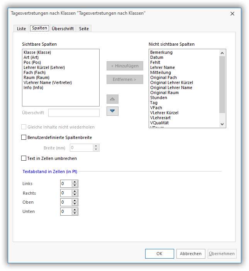Decrease the Unten text spacing value
This screenshot has height=271, width=249.
tap(75, 213)
